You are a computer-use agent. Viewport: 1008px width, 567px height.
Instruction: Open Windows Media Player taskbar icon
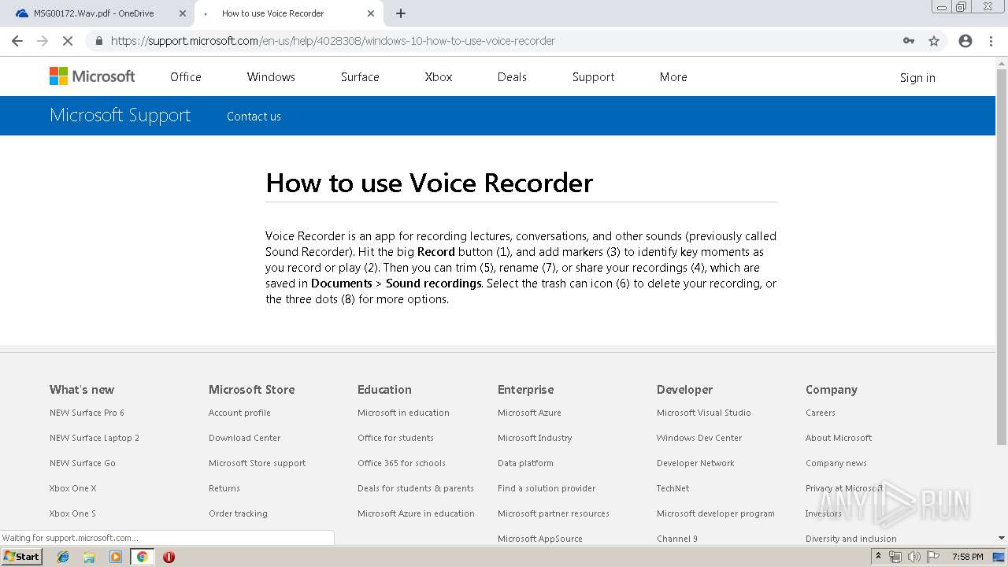coord(116,557)
